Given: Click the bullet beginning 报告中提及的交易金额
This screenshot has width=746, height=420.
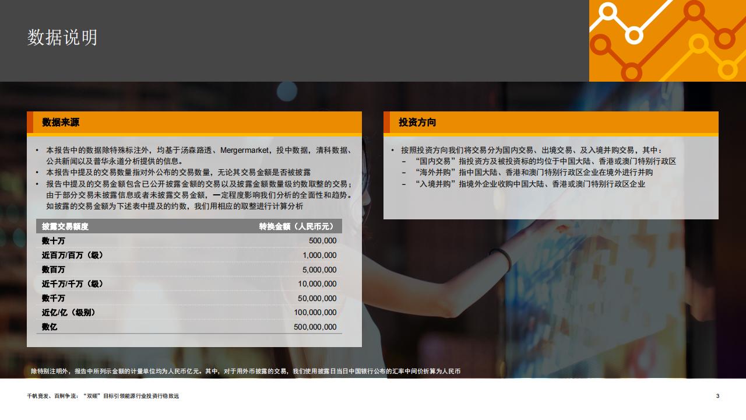Looking at the screenshot, I should click(199, 195).
